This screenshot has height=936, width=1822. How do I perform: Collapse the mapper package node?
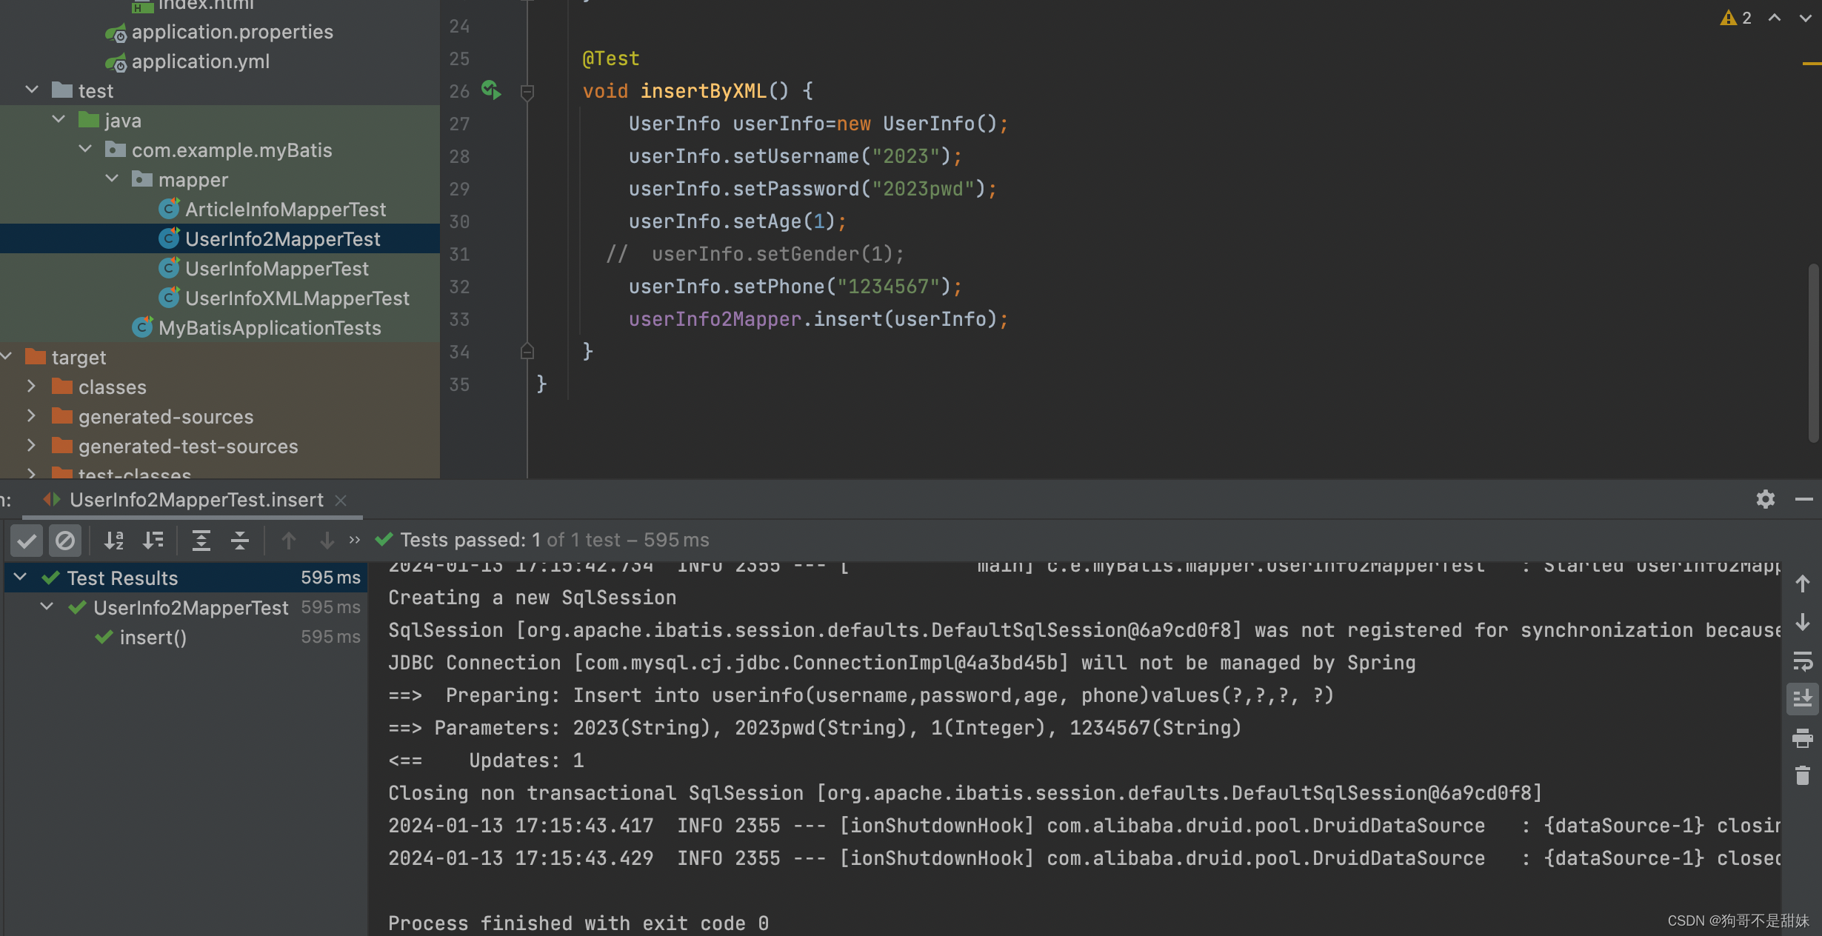pyautogui.click(x=112, y=178)
